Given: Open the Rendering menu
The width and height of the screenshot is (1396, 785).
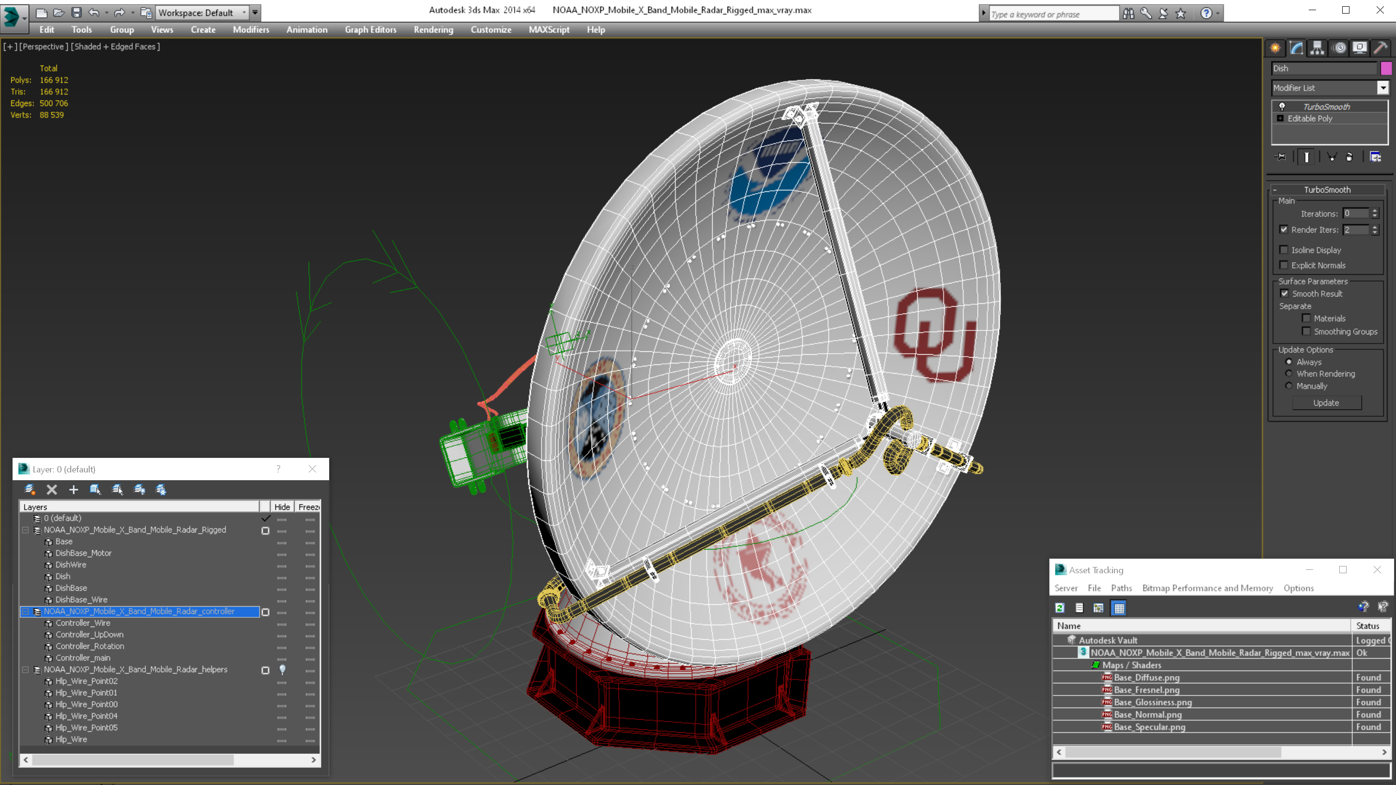Looking at the screenshot, I should pyautogui.click(x=433, y=30).
